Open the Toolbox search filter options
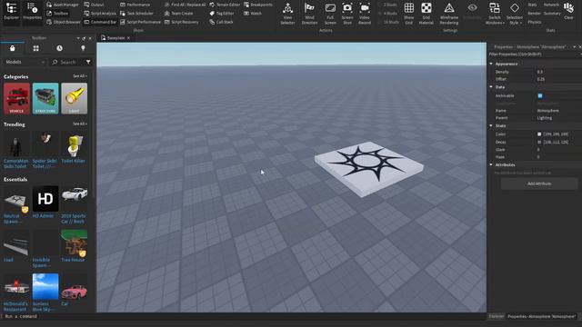 coord(88,63)
